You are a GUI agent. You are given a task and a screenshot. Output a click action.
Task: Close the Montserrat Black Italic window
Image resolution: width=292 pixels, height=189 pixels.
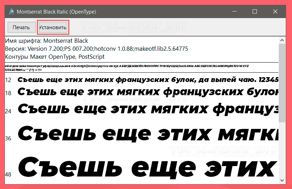coord(275,11)
